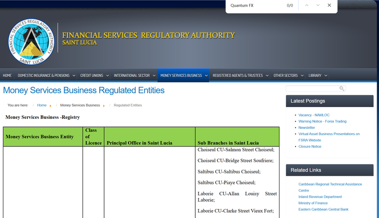Viewport: 379px width, 218px height.
Task: Open Domestic Insurance & Pensions menu
Action: (44, 75)
